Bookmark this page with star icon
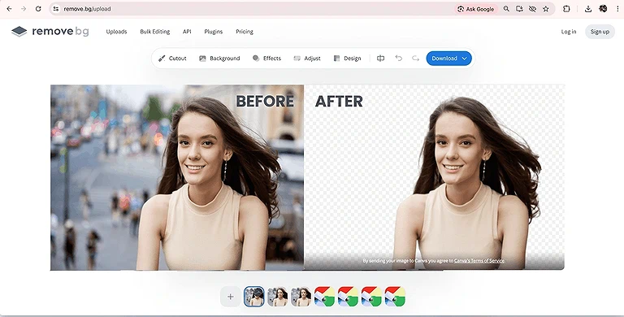624x317 pixels. click(546, 9)
